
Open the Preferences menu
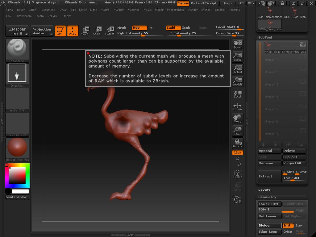[175, 10]
